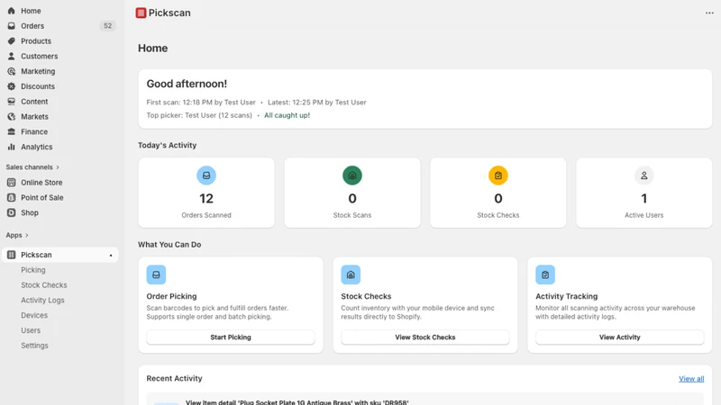
Task: Click the Point of Sale label
Action: pos(41,197)
